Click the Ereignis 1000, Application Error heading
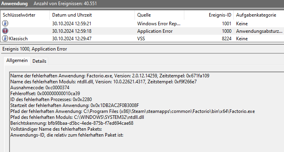 click(x=34, y=49)
